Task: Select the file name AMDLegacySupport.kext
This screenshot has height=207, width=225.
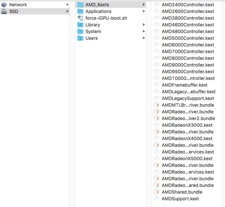Action: (188, 98)
